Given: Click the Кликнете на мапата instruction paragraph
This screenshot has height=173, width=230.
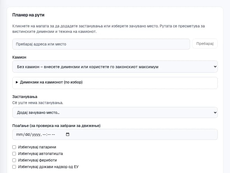Looking at the screenshot, I should point(108,29).
